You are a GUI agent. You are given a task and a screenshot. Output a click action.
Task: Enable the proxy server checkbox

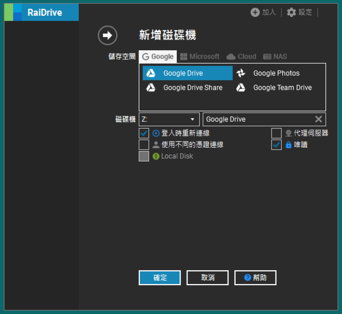click(276, 133)
